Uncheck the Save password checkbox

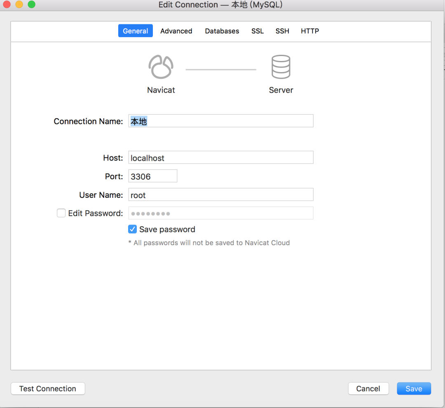point(133,229)
